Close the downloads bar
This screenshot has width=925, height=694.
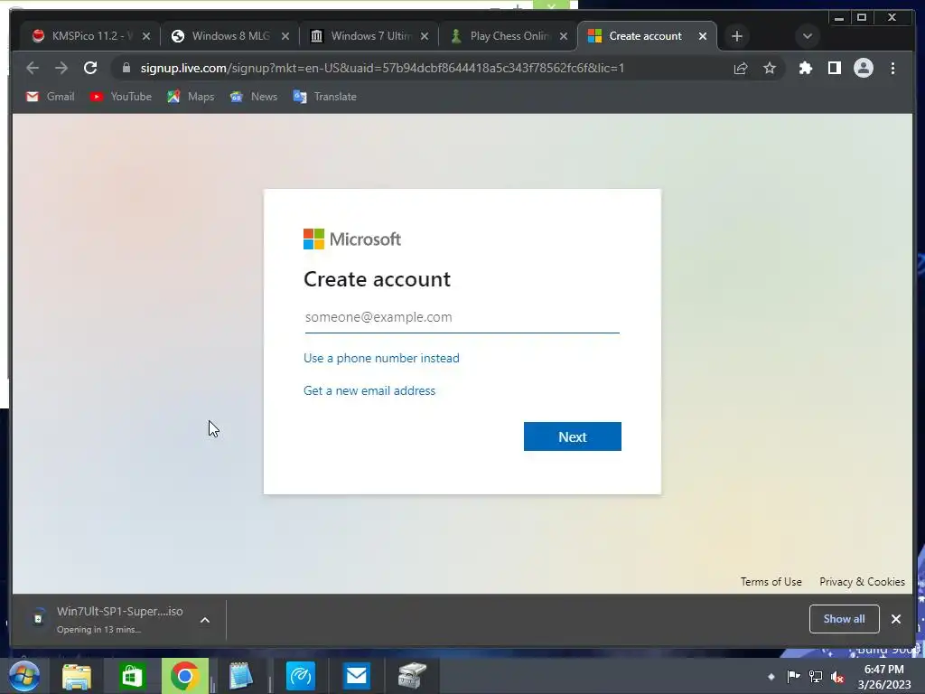coord(895,619)
